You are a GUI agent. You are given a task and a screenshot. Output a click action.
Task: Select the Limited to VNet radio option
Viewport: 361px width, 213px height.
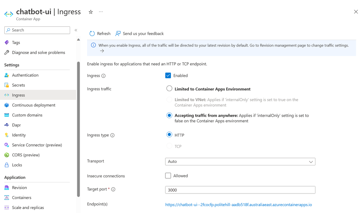(x=169, y=99)
